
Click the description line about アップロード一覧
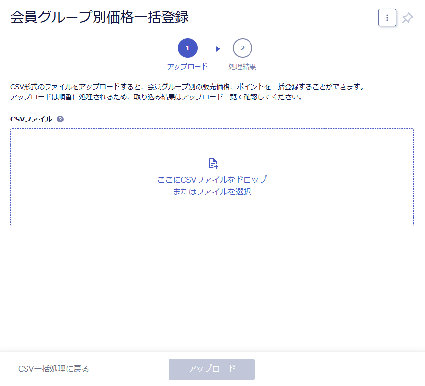pos(156,97)
